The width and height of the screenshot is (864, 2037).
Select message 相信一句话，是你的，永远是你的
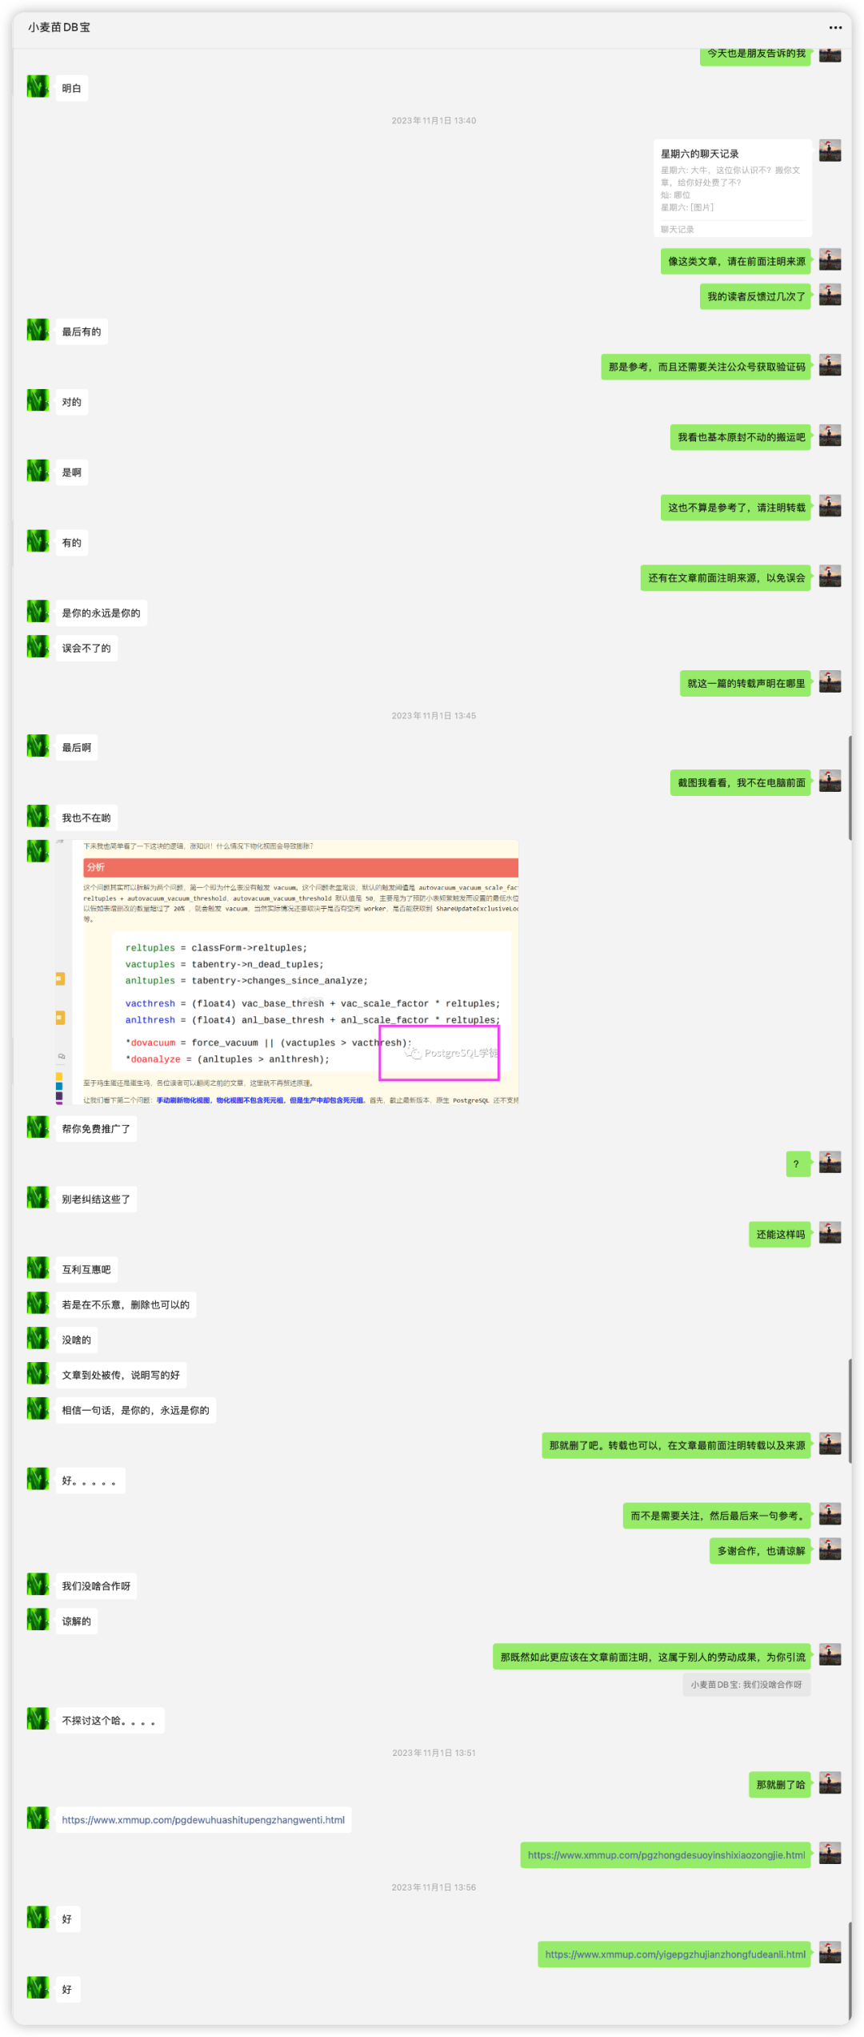[x=135, y=1410]
